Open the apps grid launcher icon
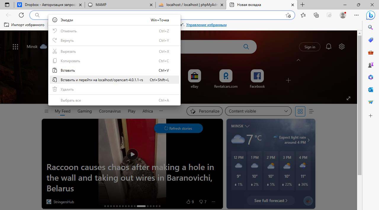 pyautogui.click(x=15, y=47)
